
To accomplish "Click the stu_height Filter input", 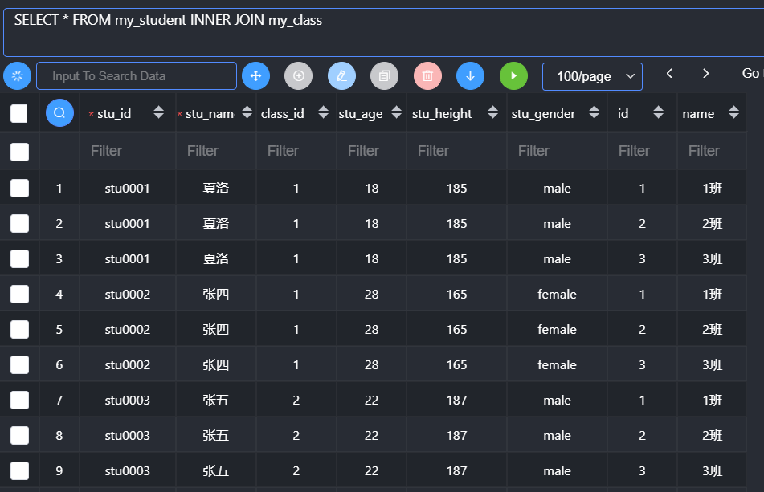I will coord(456,151).
